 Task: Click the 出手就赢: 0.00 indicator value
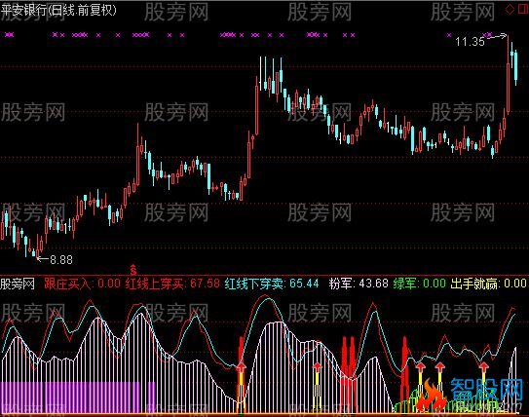488,284
